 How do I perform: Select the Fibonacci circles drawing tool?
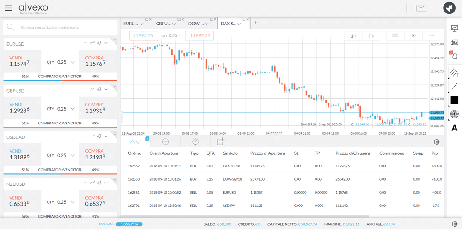pyautogui.click(x=454, y=113)
